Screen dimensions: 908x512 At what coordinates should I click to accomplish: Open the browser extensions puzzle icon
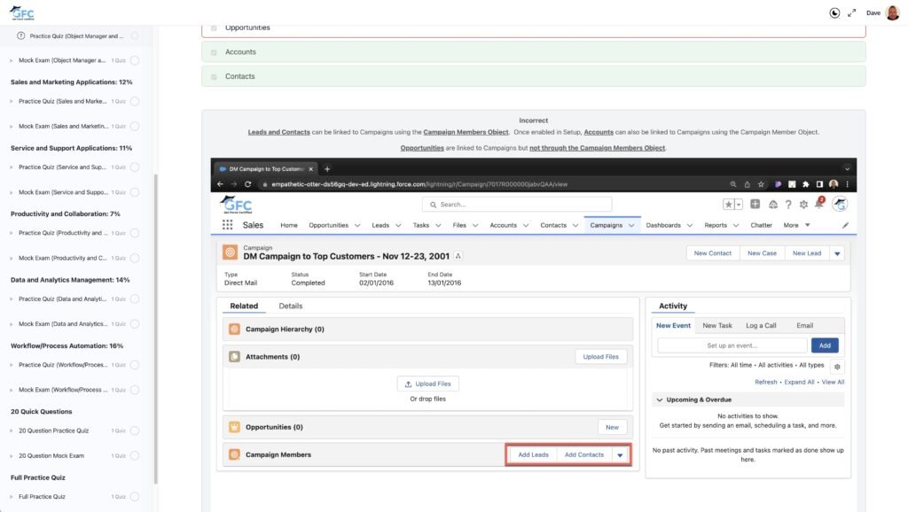click(805, 184)
